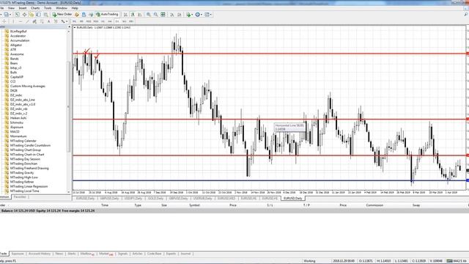Open the News terminal tab
Screen dimensions: 469x264
click(59, 254)
